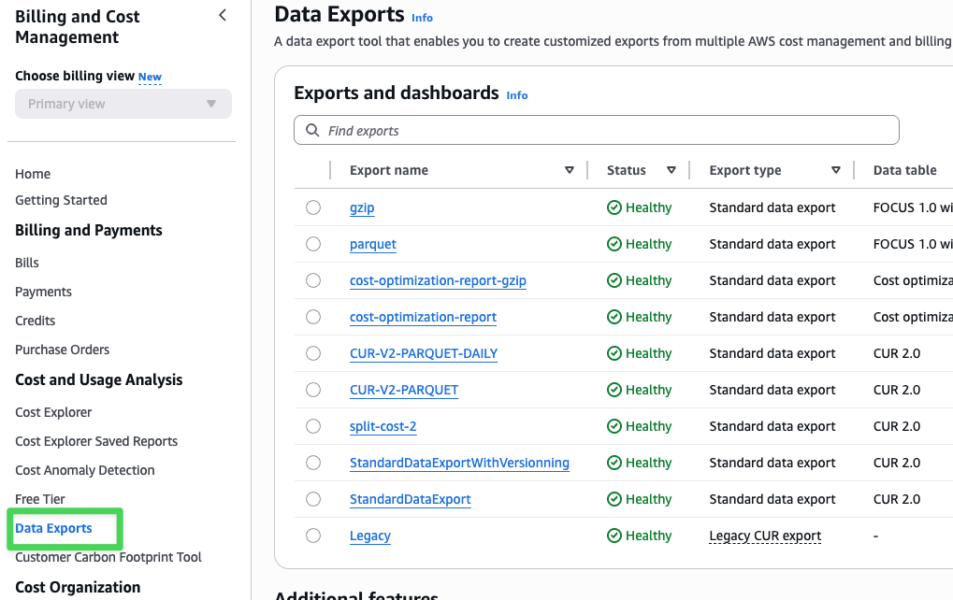Navigate to Cost Anomaly Detection
The width and height of the screenshot is (953, 600).
click(x=84, y=471)
